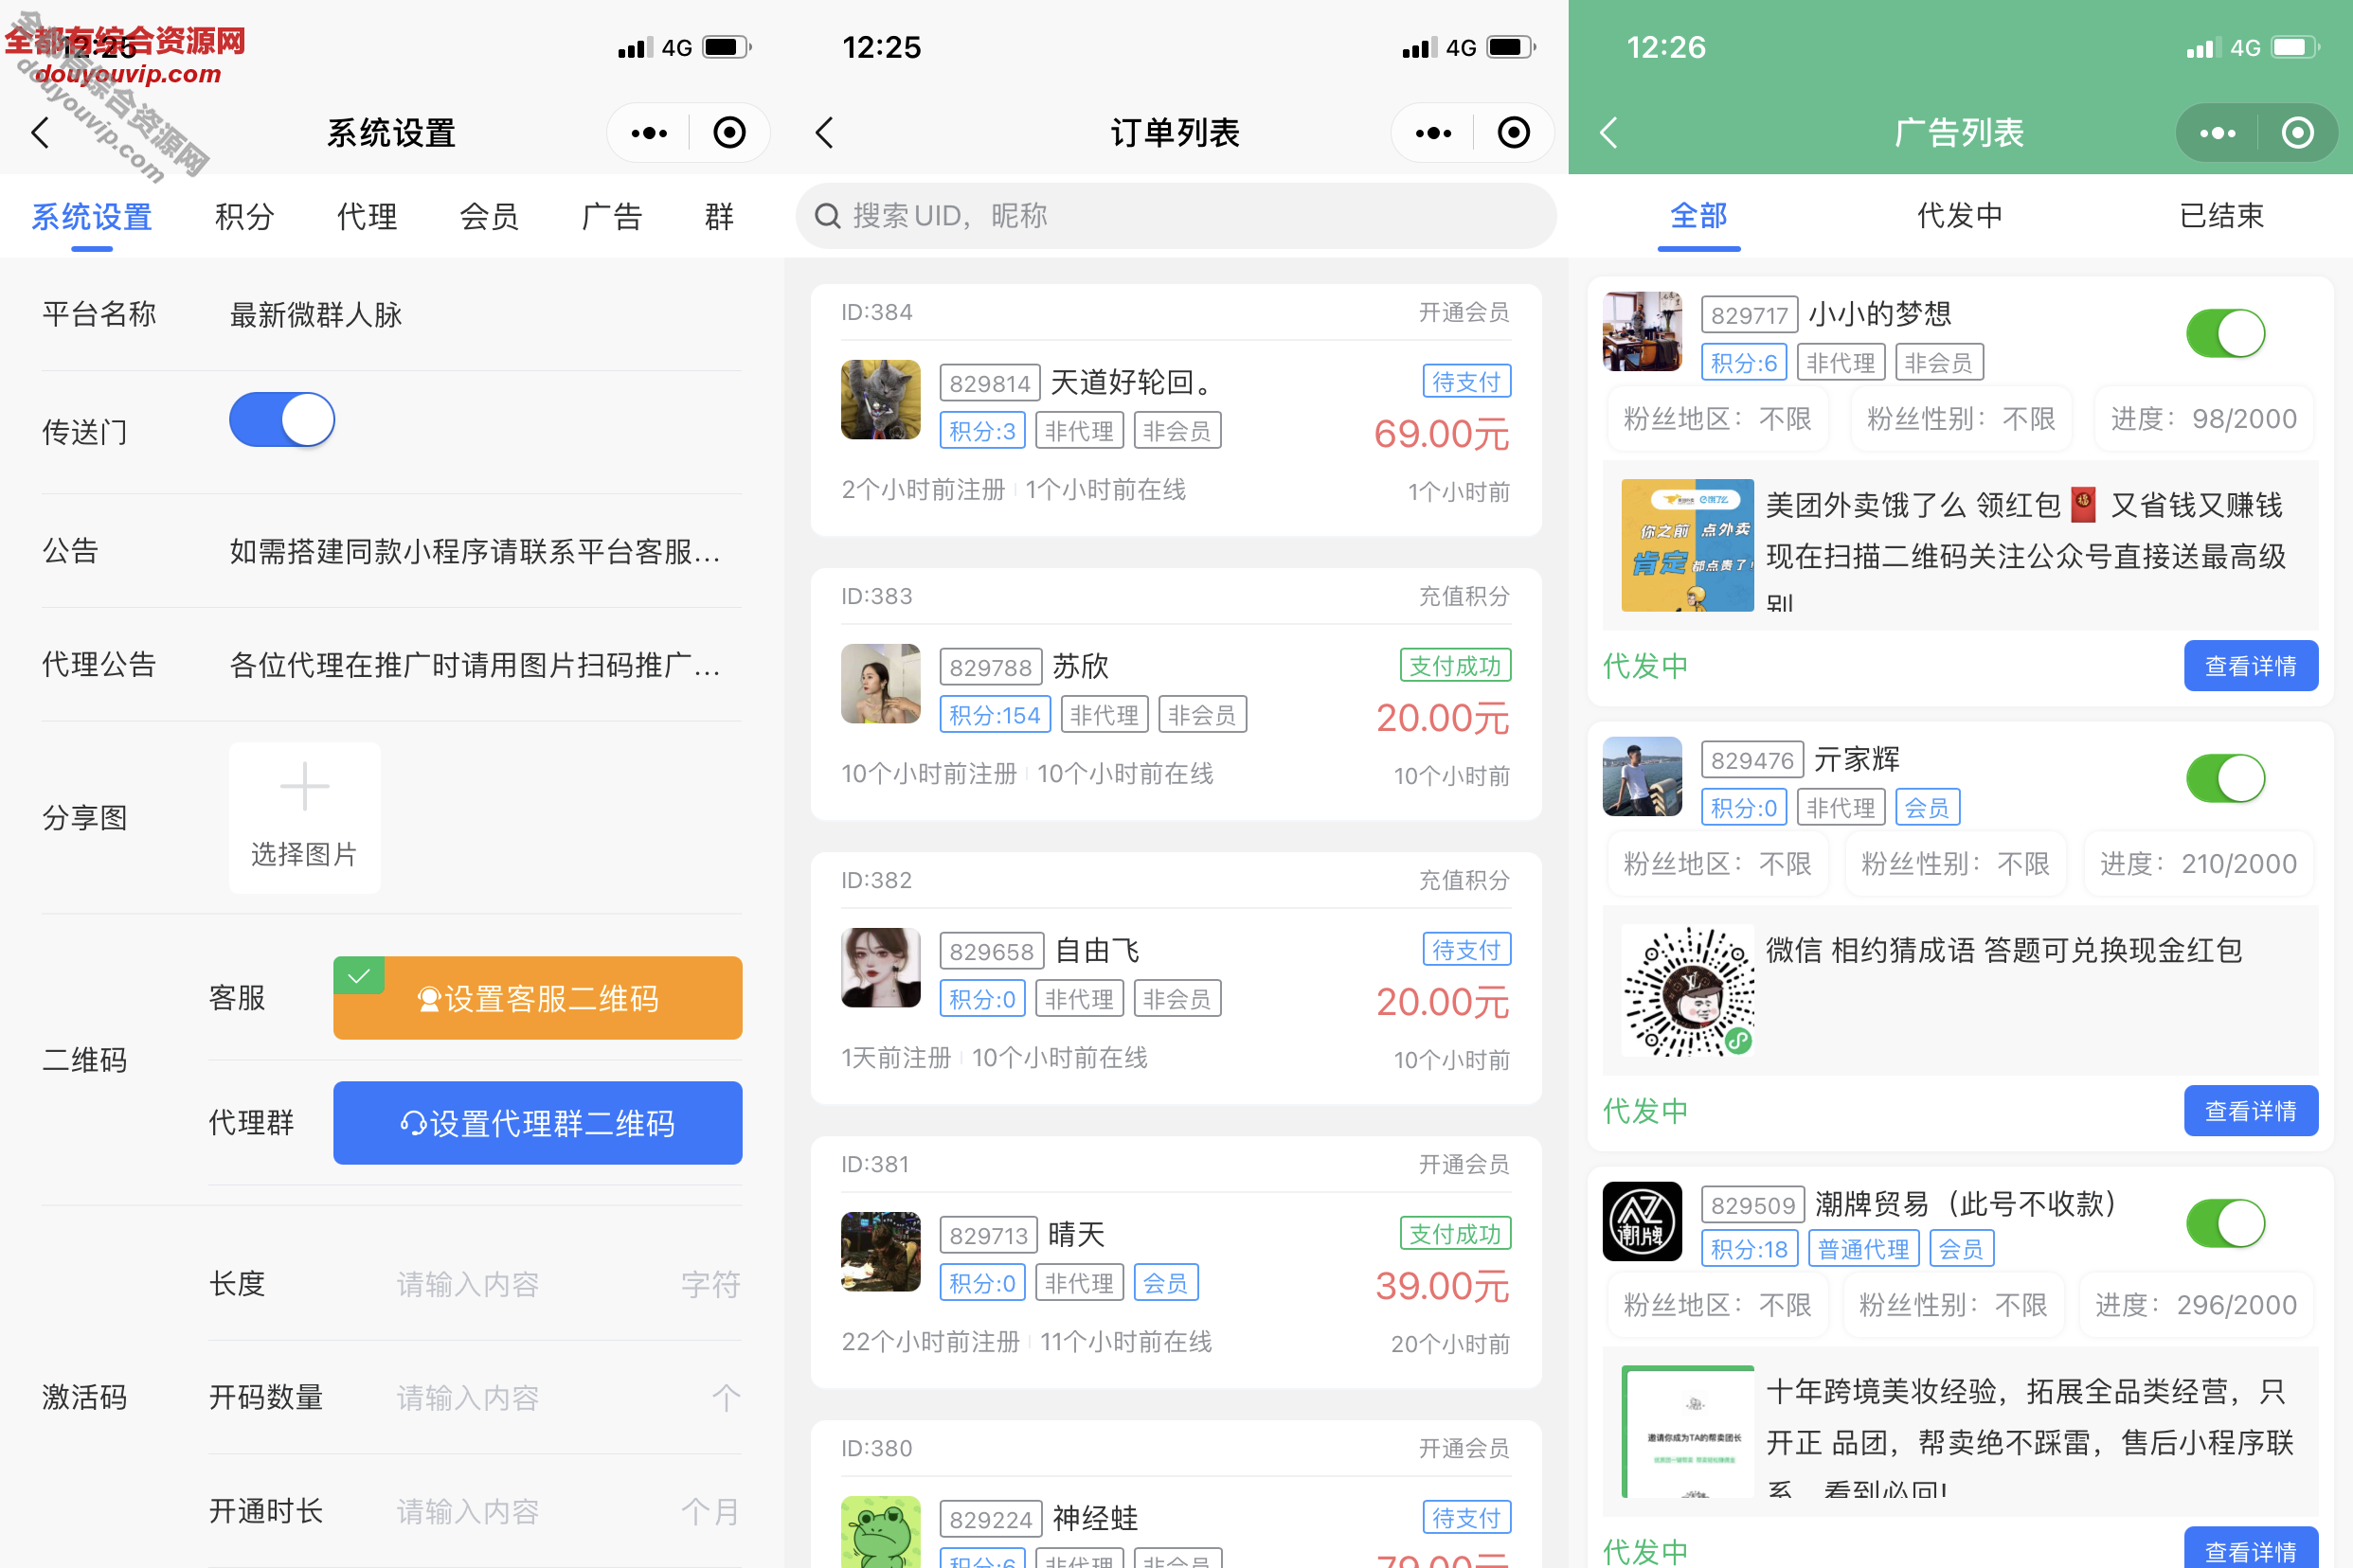Click the 积分:154 tag for 苏欣
The image size is (2353, 1568).
point(995,715)
